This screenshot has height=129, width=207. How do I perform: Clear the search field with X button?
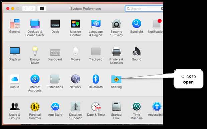pos(162,9)
